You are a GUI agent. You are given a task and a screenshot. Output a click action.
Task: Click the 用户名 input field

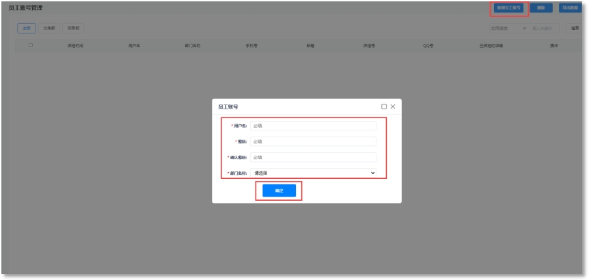313,126
